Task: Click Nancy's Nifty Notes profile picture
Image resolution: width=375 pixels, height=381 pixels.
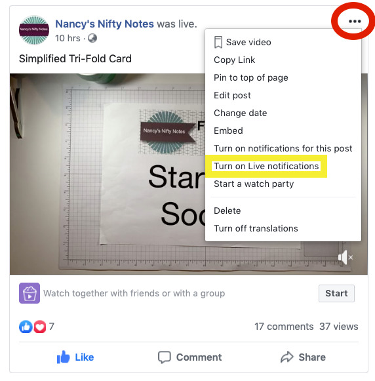Action: tap(34, 30)
